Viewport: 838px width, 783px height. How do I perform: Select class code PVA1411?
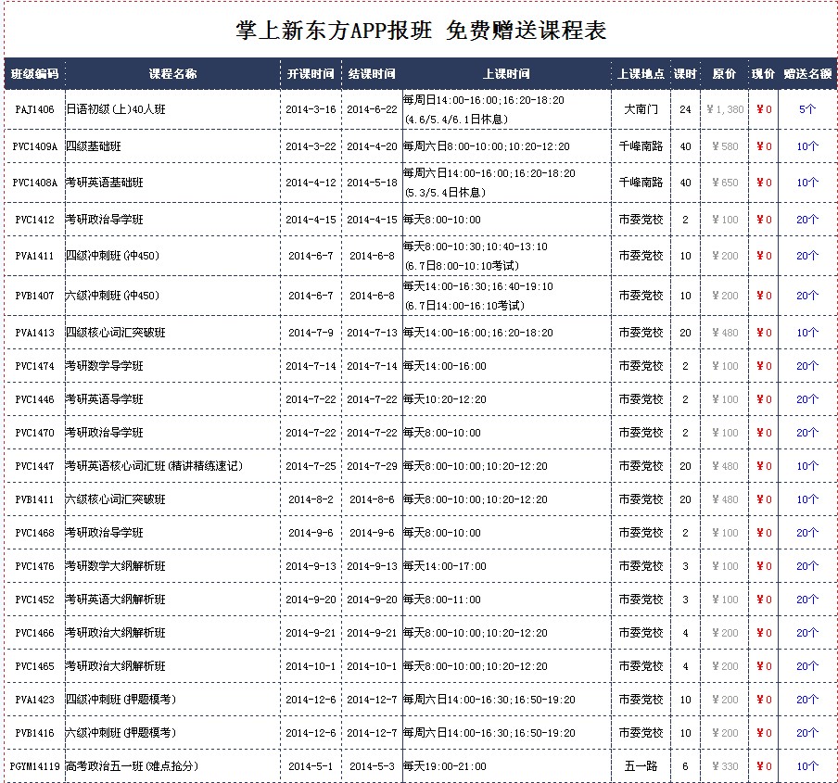click(34, 256)
